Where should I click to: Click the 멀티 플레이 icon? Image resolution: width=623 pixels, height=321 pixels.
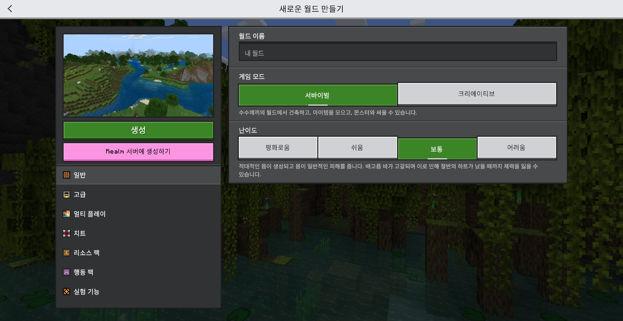[67, 214]
